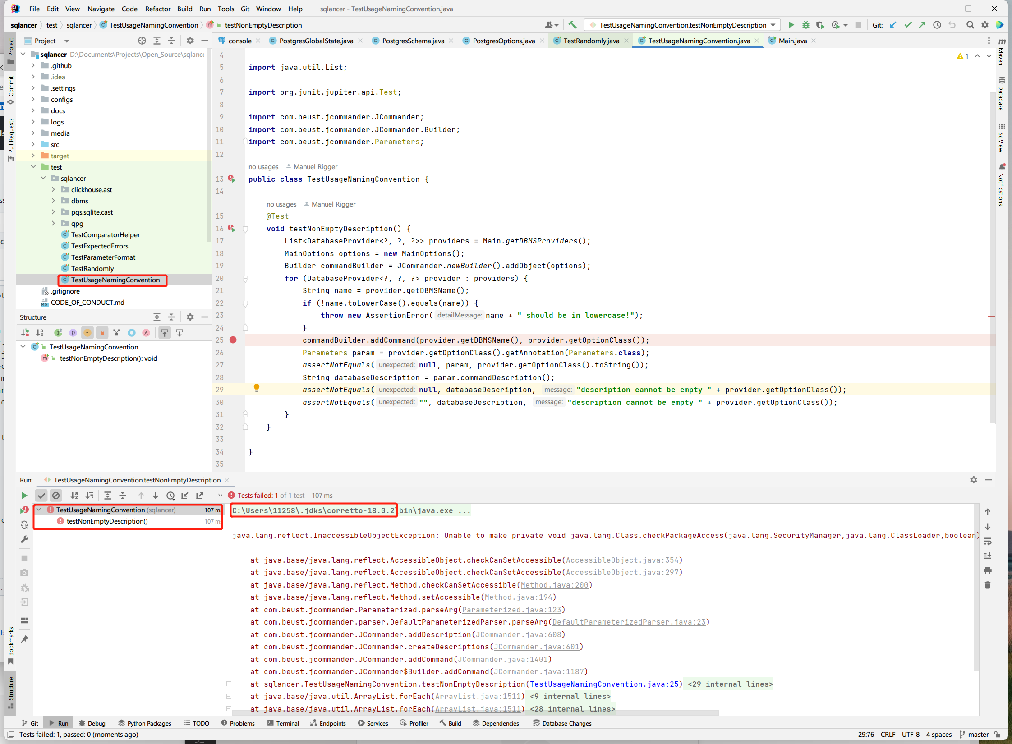1012x744 pixels.
Task: Open TestUsageNamingConvention.java:25 stack trace link
Action: coord(604,684)
